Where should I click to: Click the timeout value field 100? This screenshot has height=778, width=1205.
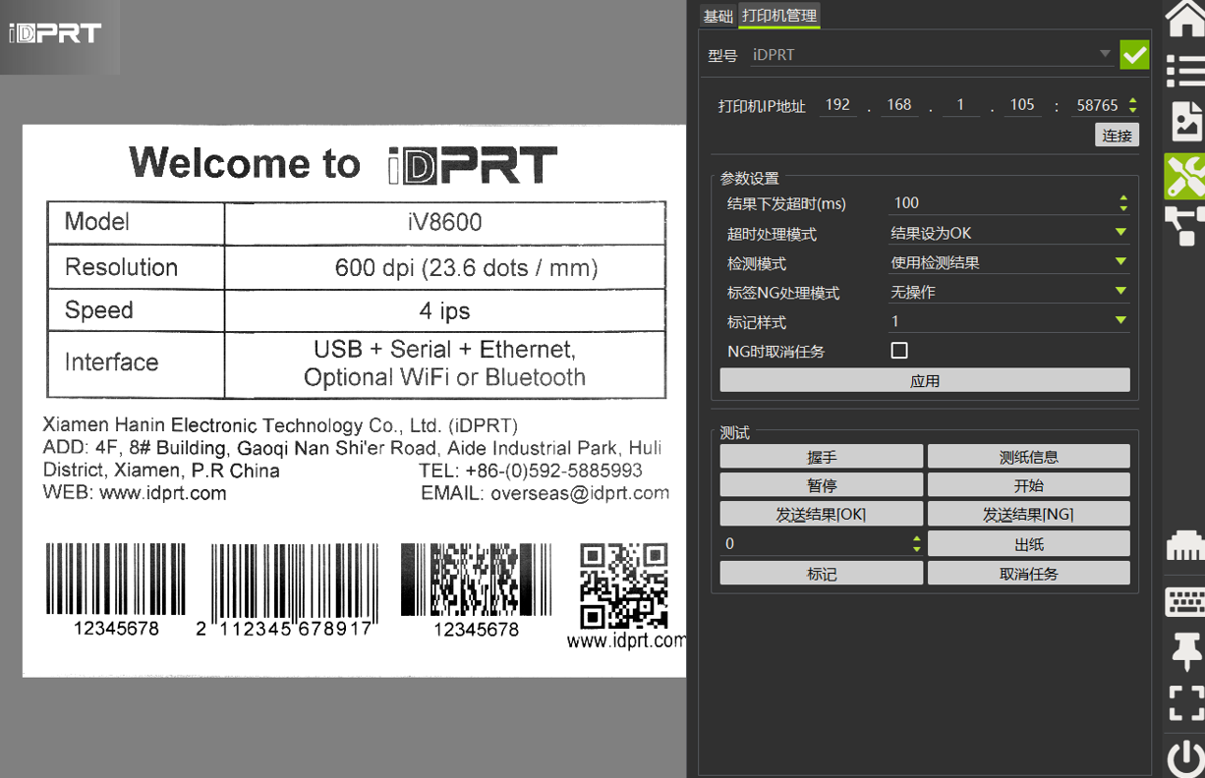[1002, 203]
